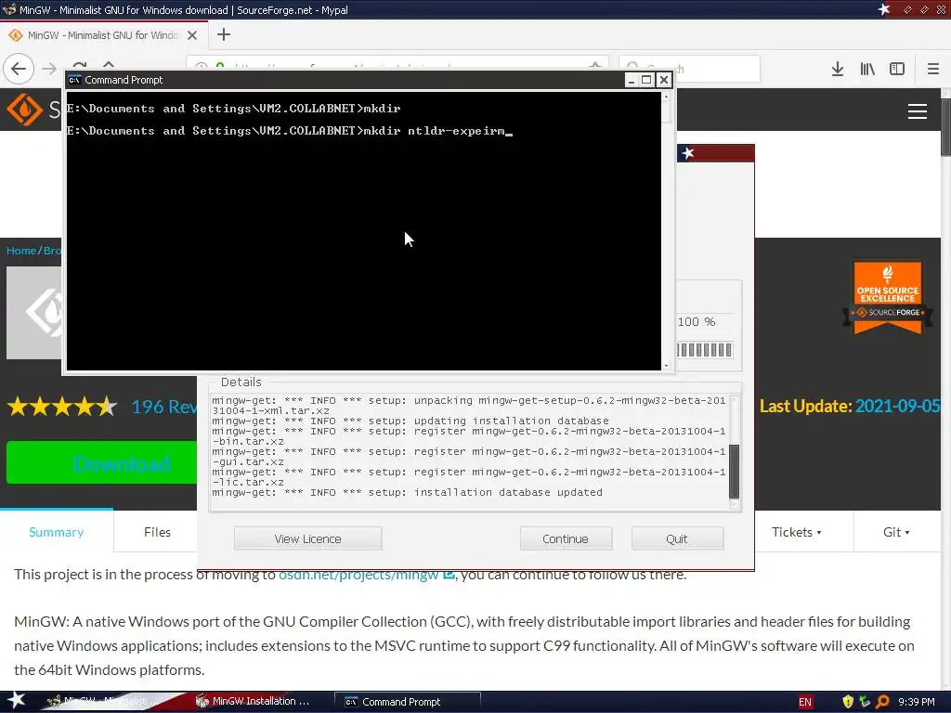Click the browser search field
The height and width of the screenshot is (713, 951).
(690, 69)
